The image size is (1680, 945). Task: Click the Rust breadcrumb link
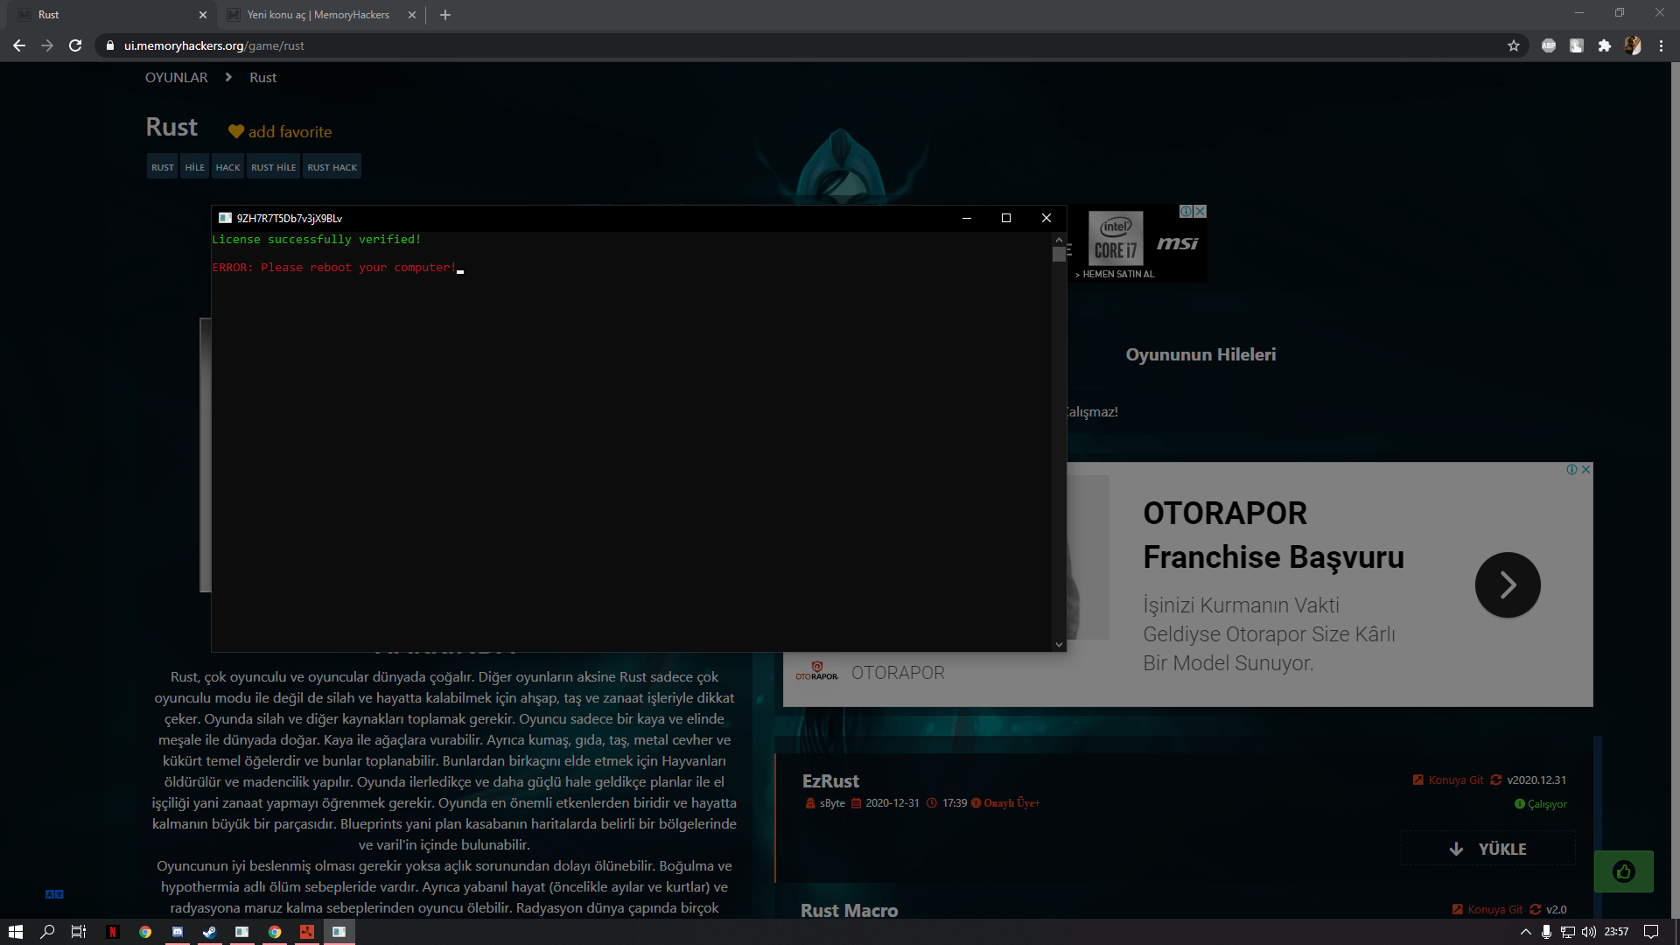point(263,78)
